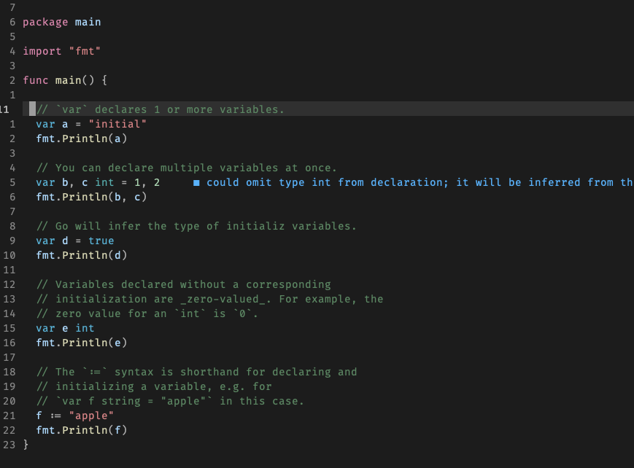
Task: Click the fmt.Println(a) call
Action: tap(80, 139)
